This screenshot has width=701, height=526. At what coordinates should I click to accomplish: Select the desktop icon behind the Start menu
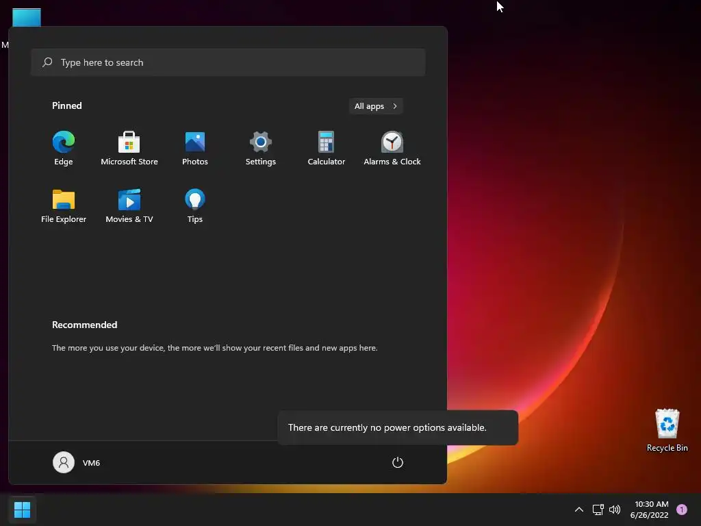point(27,17)
